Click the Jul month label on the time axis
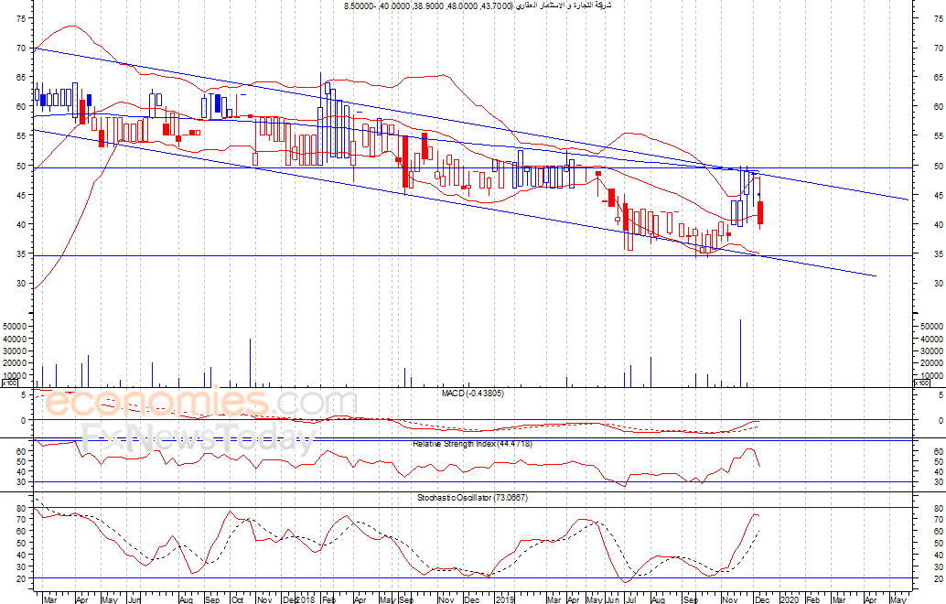 (x=631, y=599)
